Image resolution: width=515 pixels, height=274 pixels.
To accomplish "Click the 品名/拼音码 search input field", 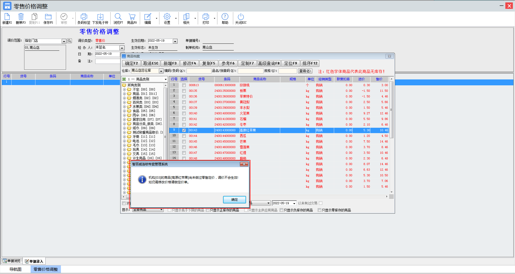I will click(250, 71).
